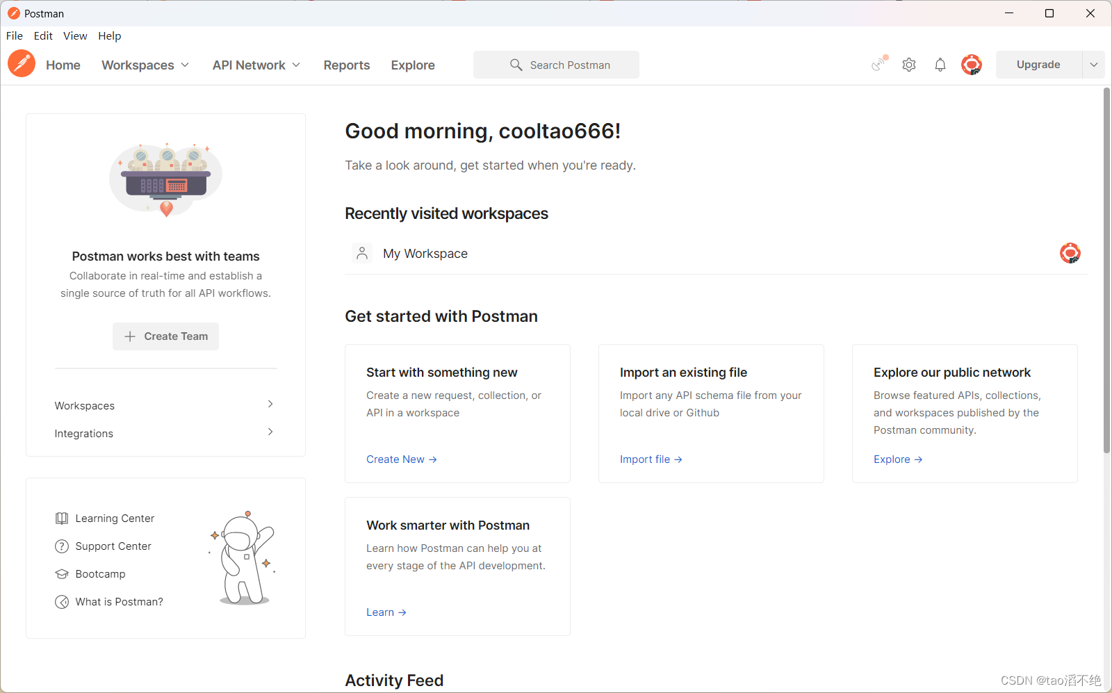The image size is (1112, 693).
Task: Go to the Home tab
Action: pos(63,65)
